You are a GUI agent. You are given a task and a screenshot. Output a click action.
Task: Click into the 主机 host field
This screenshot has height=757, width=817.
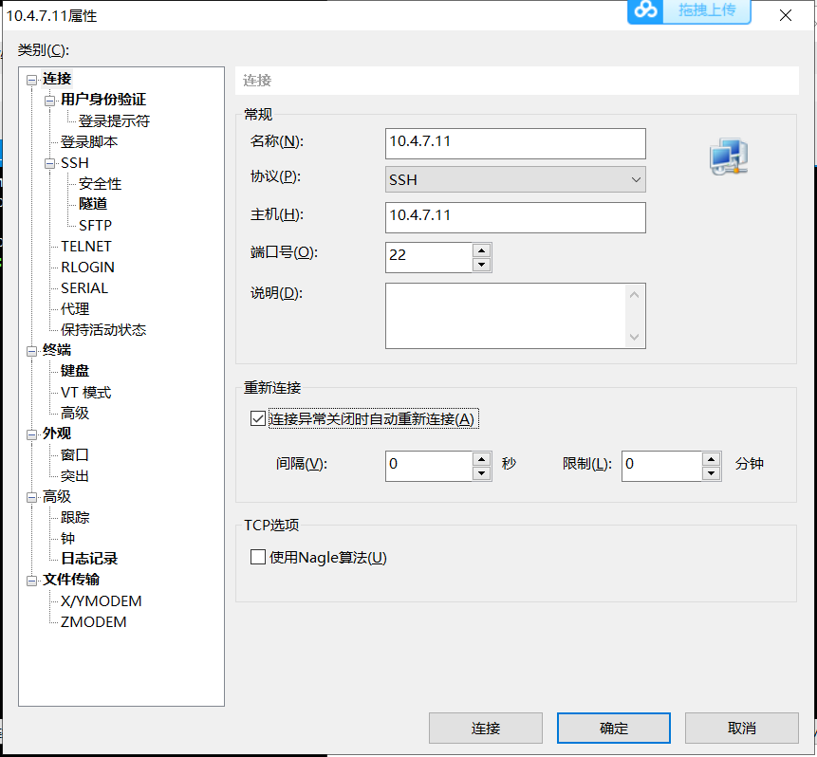(515, 216)
